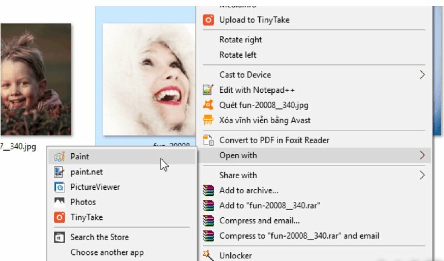444x261 pixels.
Task: Click the TinyTake icon beside Upload to TinyTake
Action: pyautogui.click(x=208, y=20)
